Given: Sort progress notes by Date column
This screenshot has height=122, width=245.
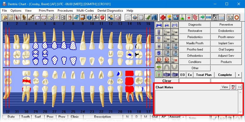Looking at the screenshot, I should click(11, 117).
